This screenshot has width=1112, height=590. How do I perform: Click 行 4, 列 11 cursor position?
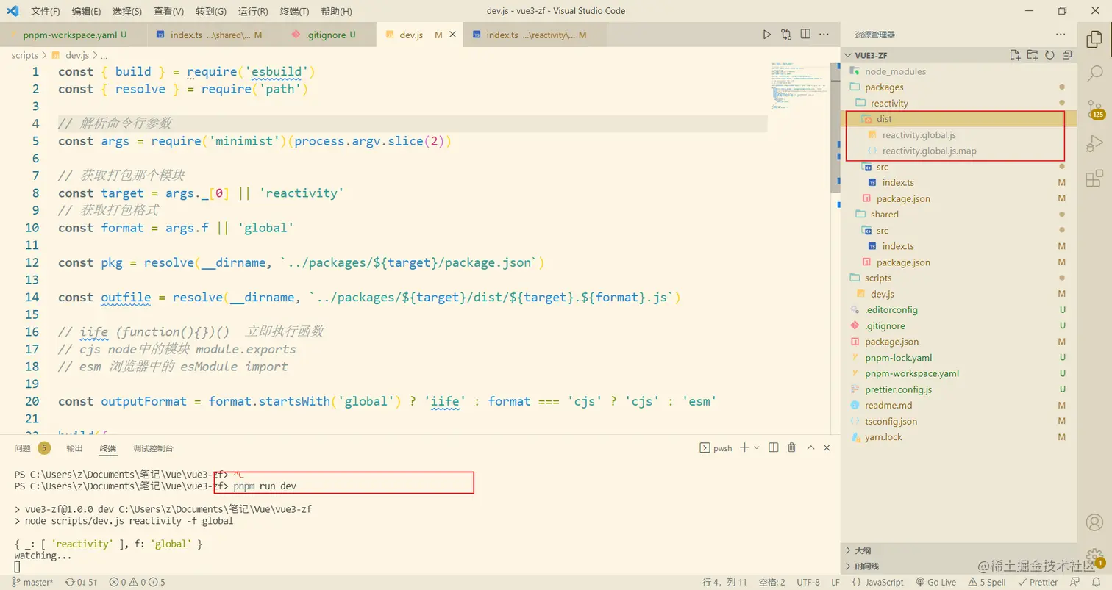point(724,582)
